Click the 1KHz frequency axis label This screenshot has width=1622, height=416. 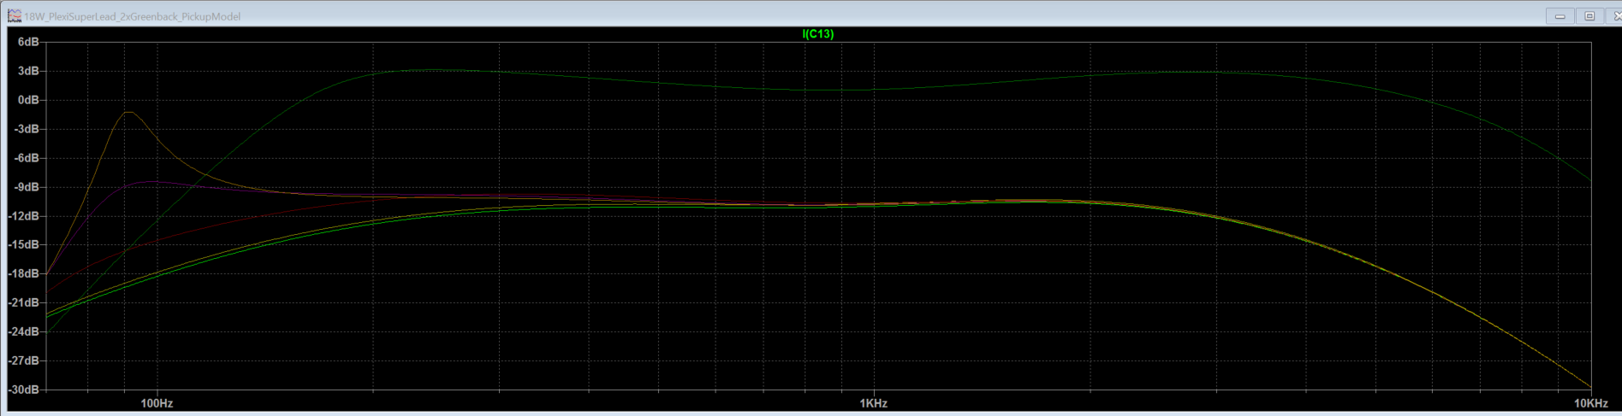point(873,403)
